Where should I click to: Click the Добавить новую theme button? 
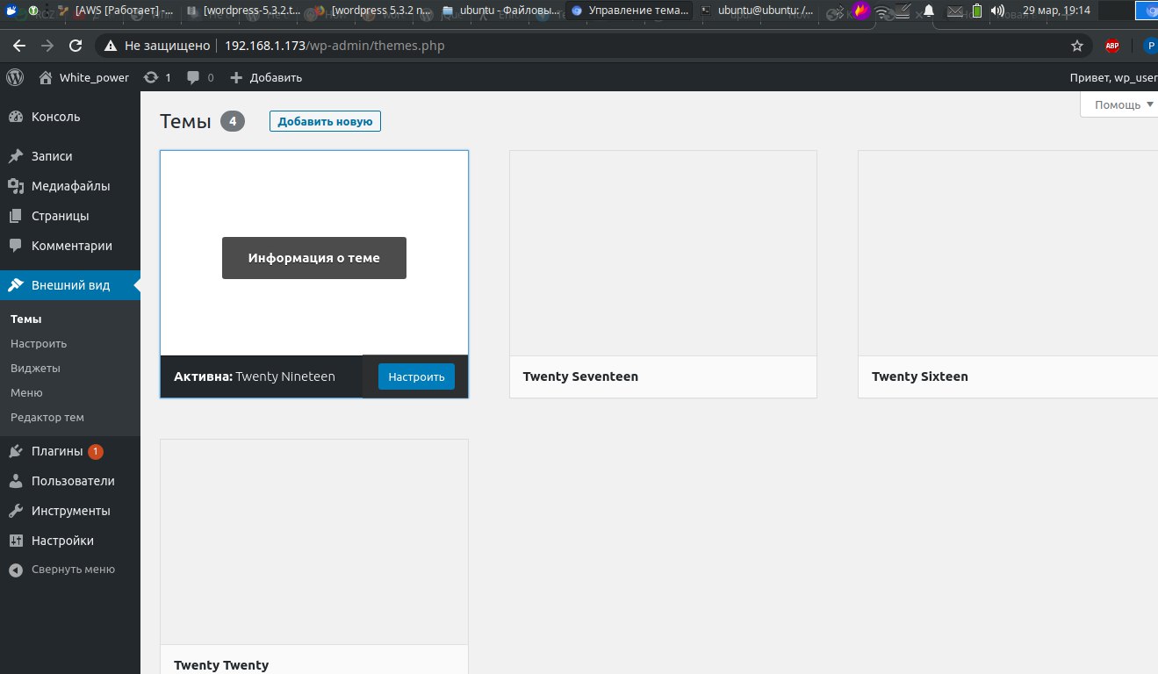pyautogui.click(x=325, y=121)
